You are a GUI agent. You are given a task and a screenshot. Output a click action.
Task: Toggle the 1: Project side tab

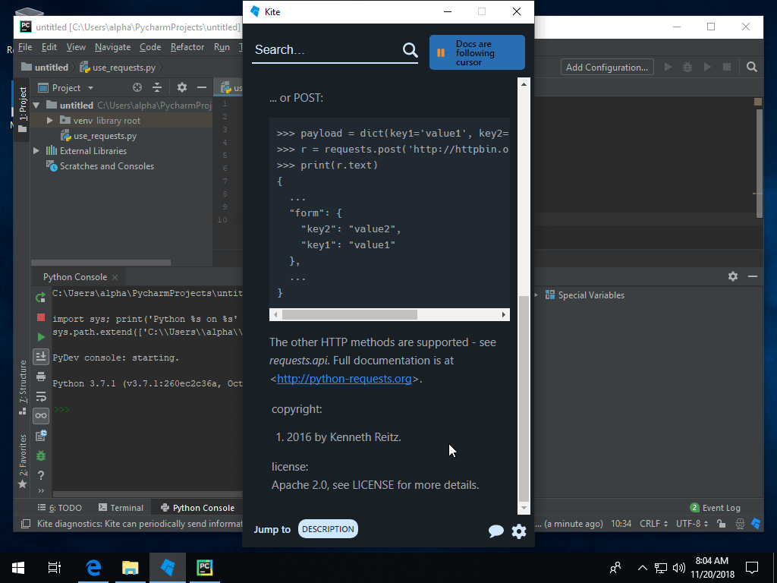[x=22, y=109]
